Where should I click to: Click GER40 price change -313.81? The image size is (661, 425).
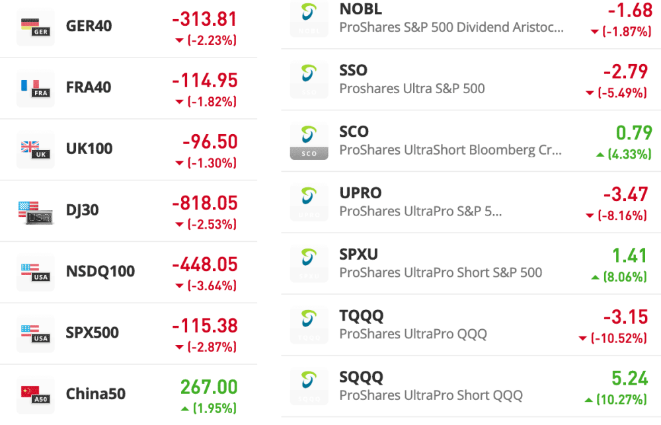pos(204,20)
